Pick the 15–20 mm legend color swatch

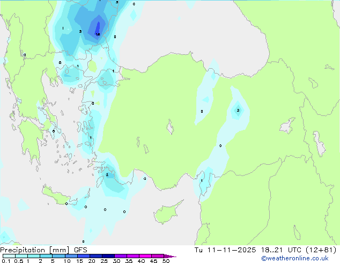[84, 256]
